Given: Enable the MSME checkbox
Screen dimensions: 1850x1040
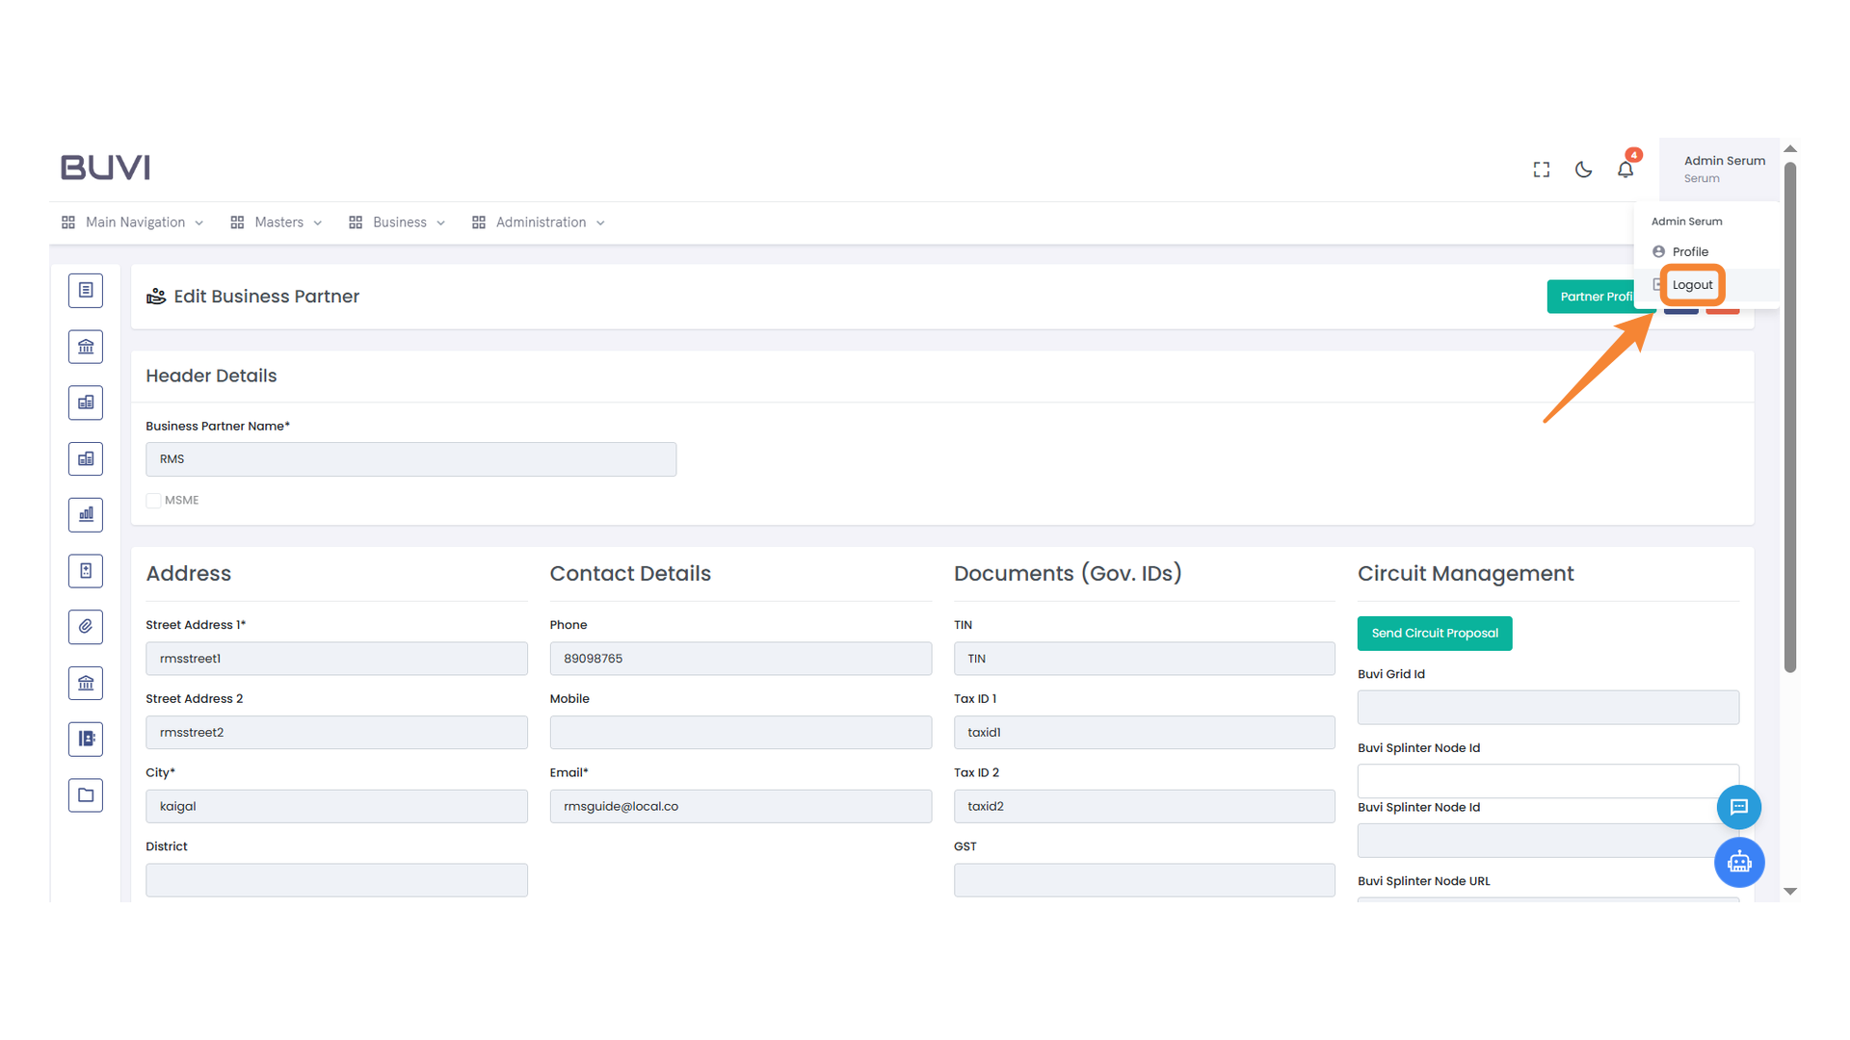Looking at the screenshot, I should coord(153,501).
